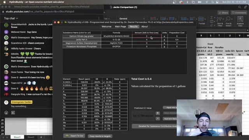Edit Calcium Nitrate amount field
Viewport: 249px width, 140px height.
[147, 36]
